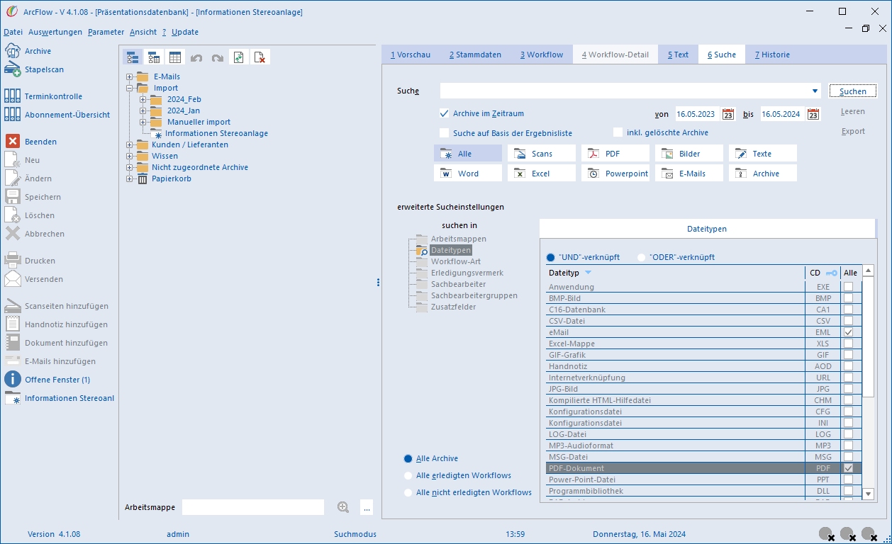Toggle 'Archive im Zeitraum' checkbox

point(445,113)
